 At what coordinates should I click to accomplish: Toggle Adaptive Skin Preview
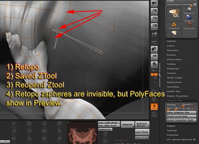click(x=171, y=105)
